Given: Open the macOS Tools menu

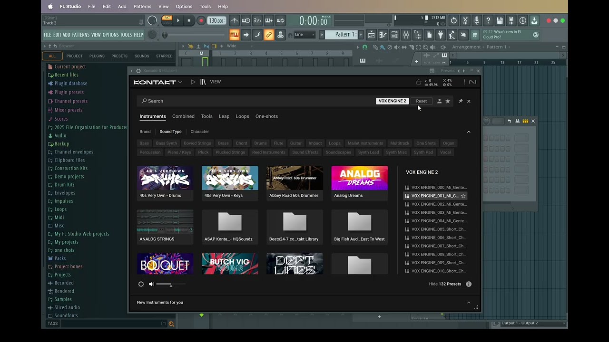Looking at the screenshot, I should 205,6.
